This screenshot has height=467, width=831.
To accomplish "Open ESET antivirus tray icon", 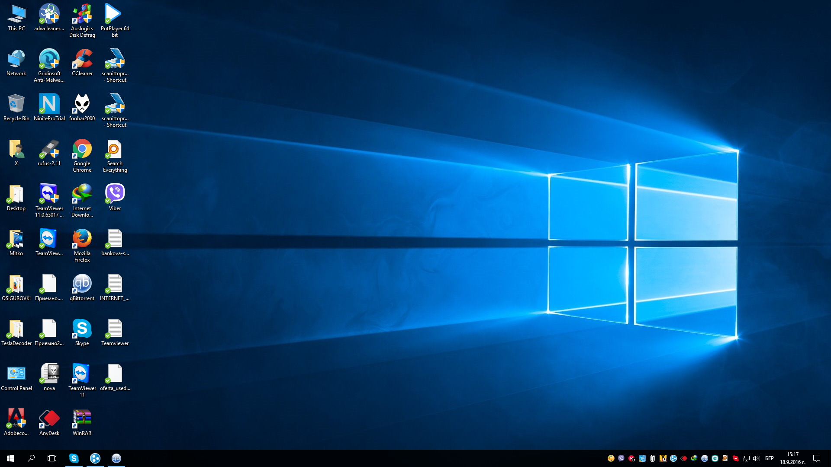I will click(x=715, y=458).
